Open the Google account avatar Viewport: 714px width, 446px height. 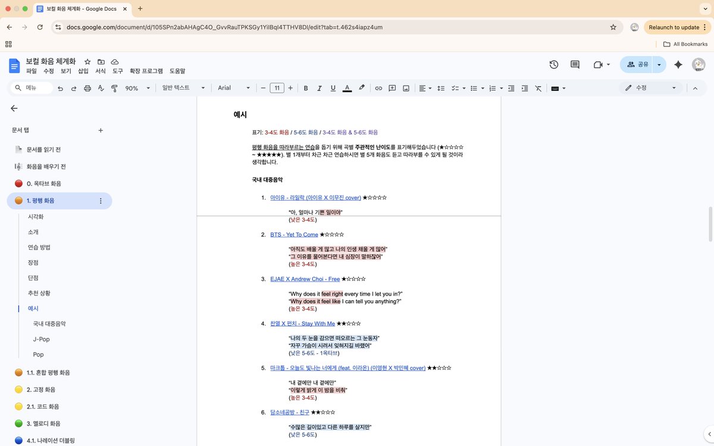[699, 64]
